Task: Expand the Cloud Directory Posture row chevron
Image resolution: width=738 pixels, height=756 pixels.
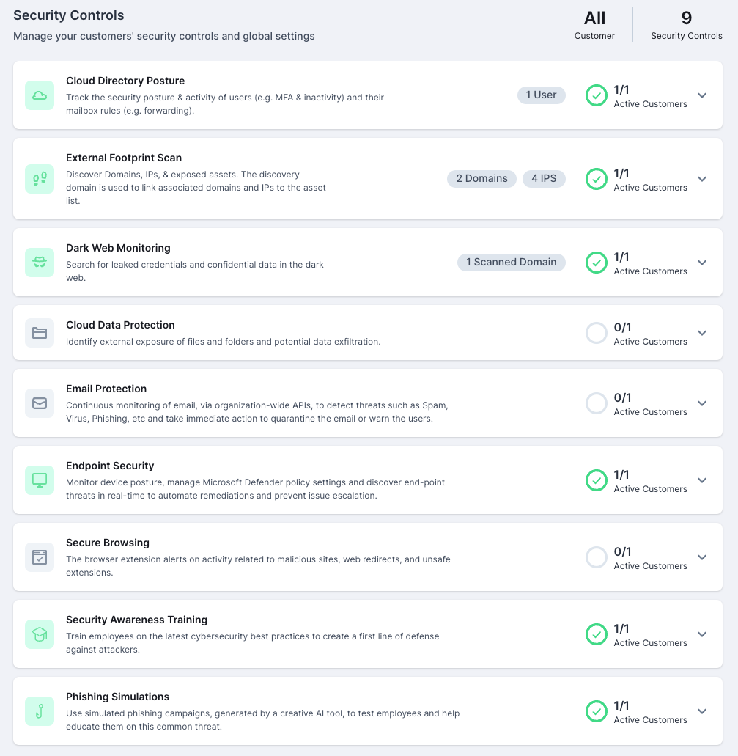Action: 702,95
